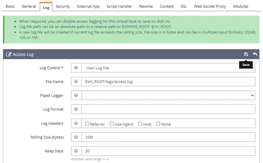The width and height of the screenshot is (263, 163).
Task: Click help icon beside Log Headers
Action: click(76, 124)
